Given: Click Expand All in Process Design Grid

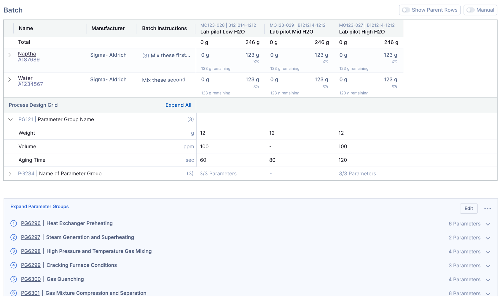Looking at the screenshot, I should tap(178, 105).
